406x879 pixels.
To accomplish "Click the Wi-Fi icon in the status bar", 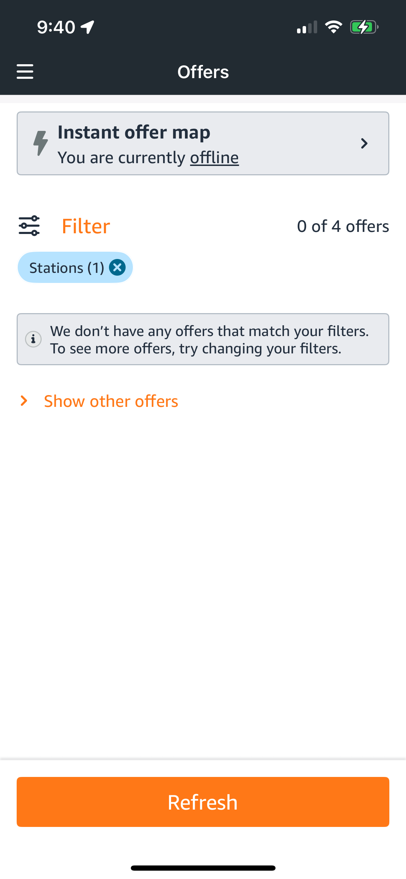I will click(334, 27).
